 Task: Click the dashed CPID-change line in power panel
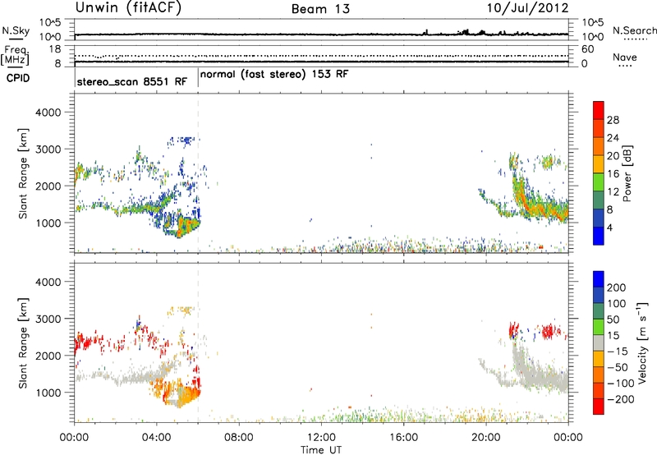click(198, 173)
